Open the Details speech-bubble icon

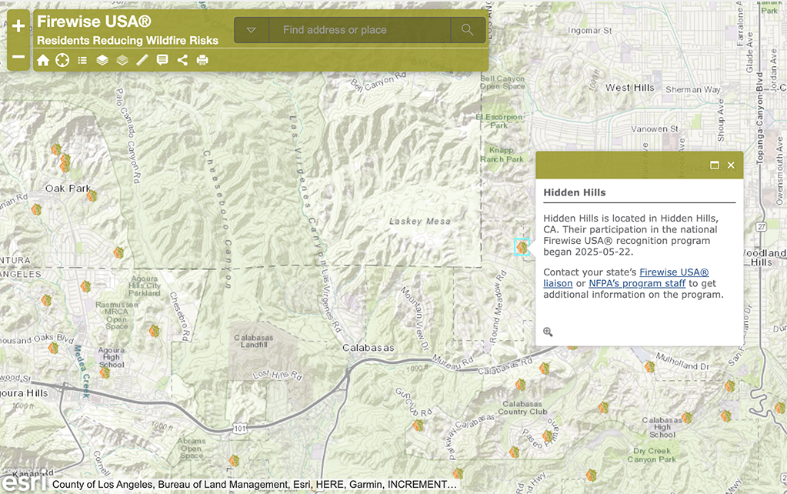click(x=162, y=60)
